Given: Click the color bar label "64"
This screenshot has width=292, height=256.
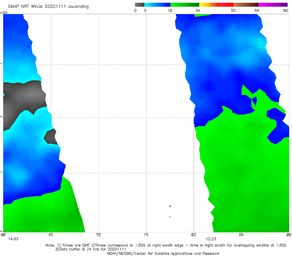Looking at the screenshot, I should (x=257, y=10).
